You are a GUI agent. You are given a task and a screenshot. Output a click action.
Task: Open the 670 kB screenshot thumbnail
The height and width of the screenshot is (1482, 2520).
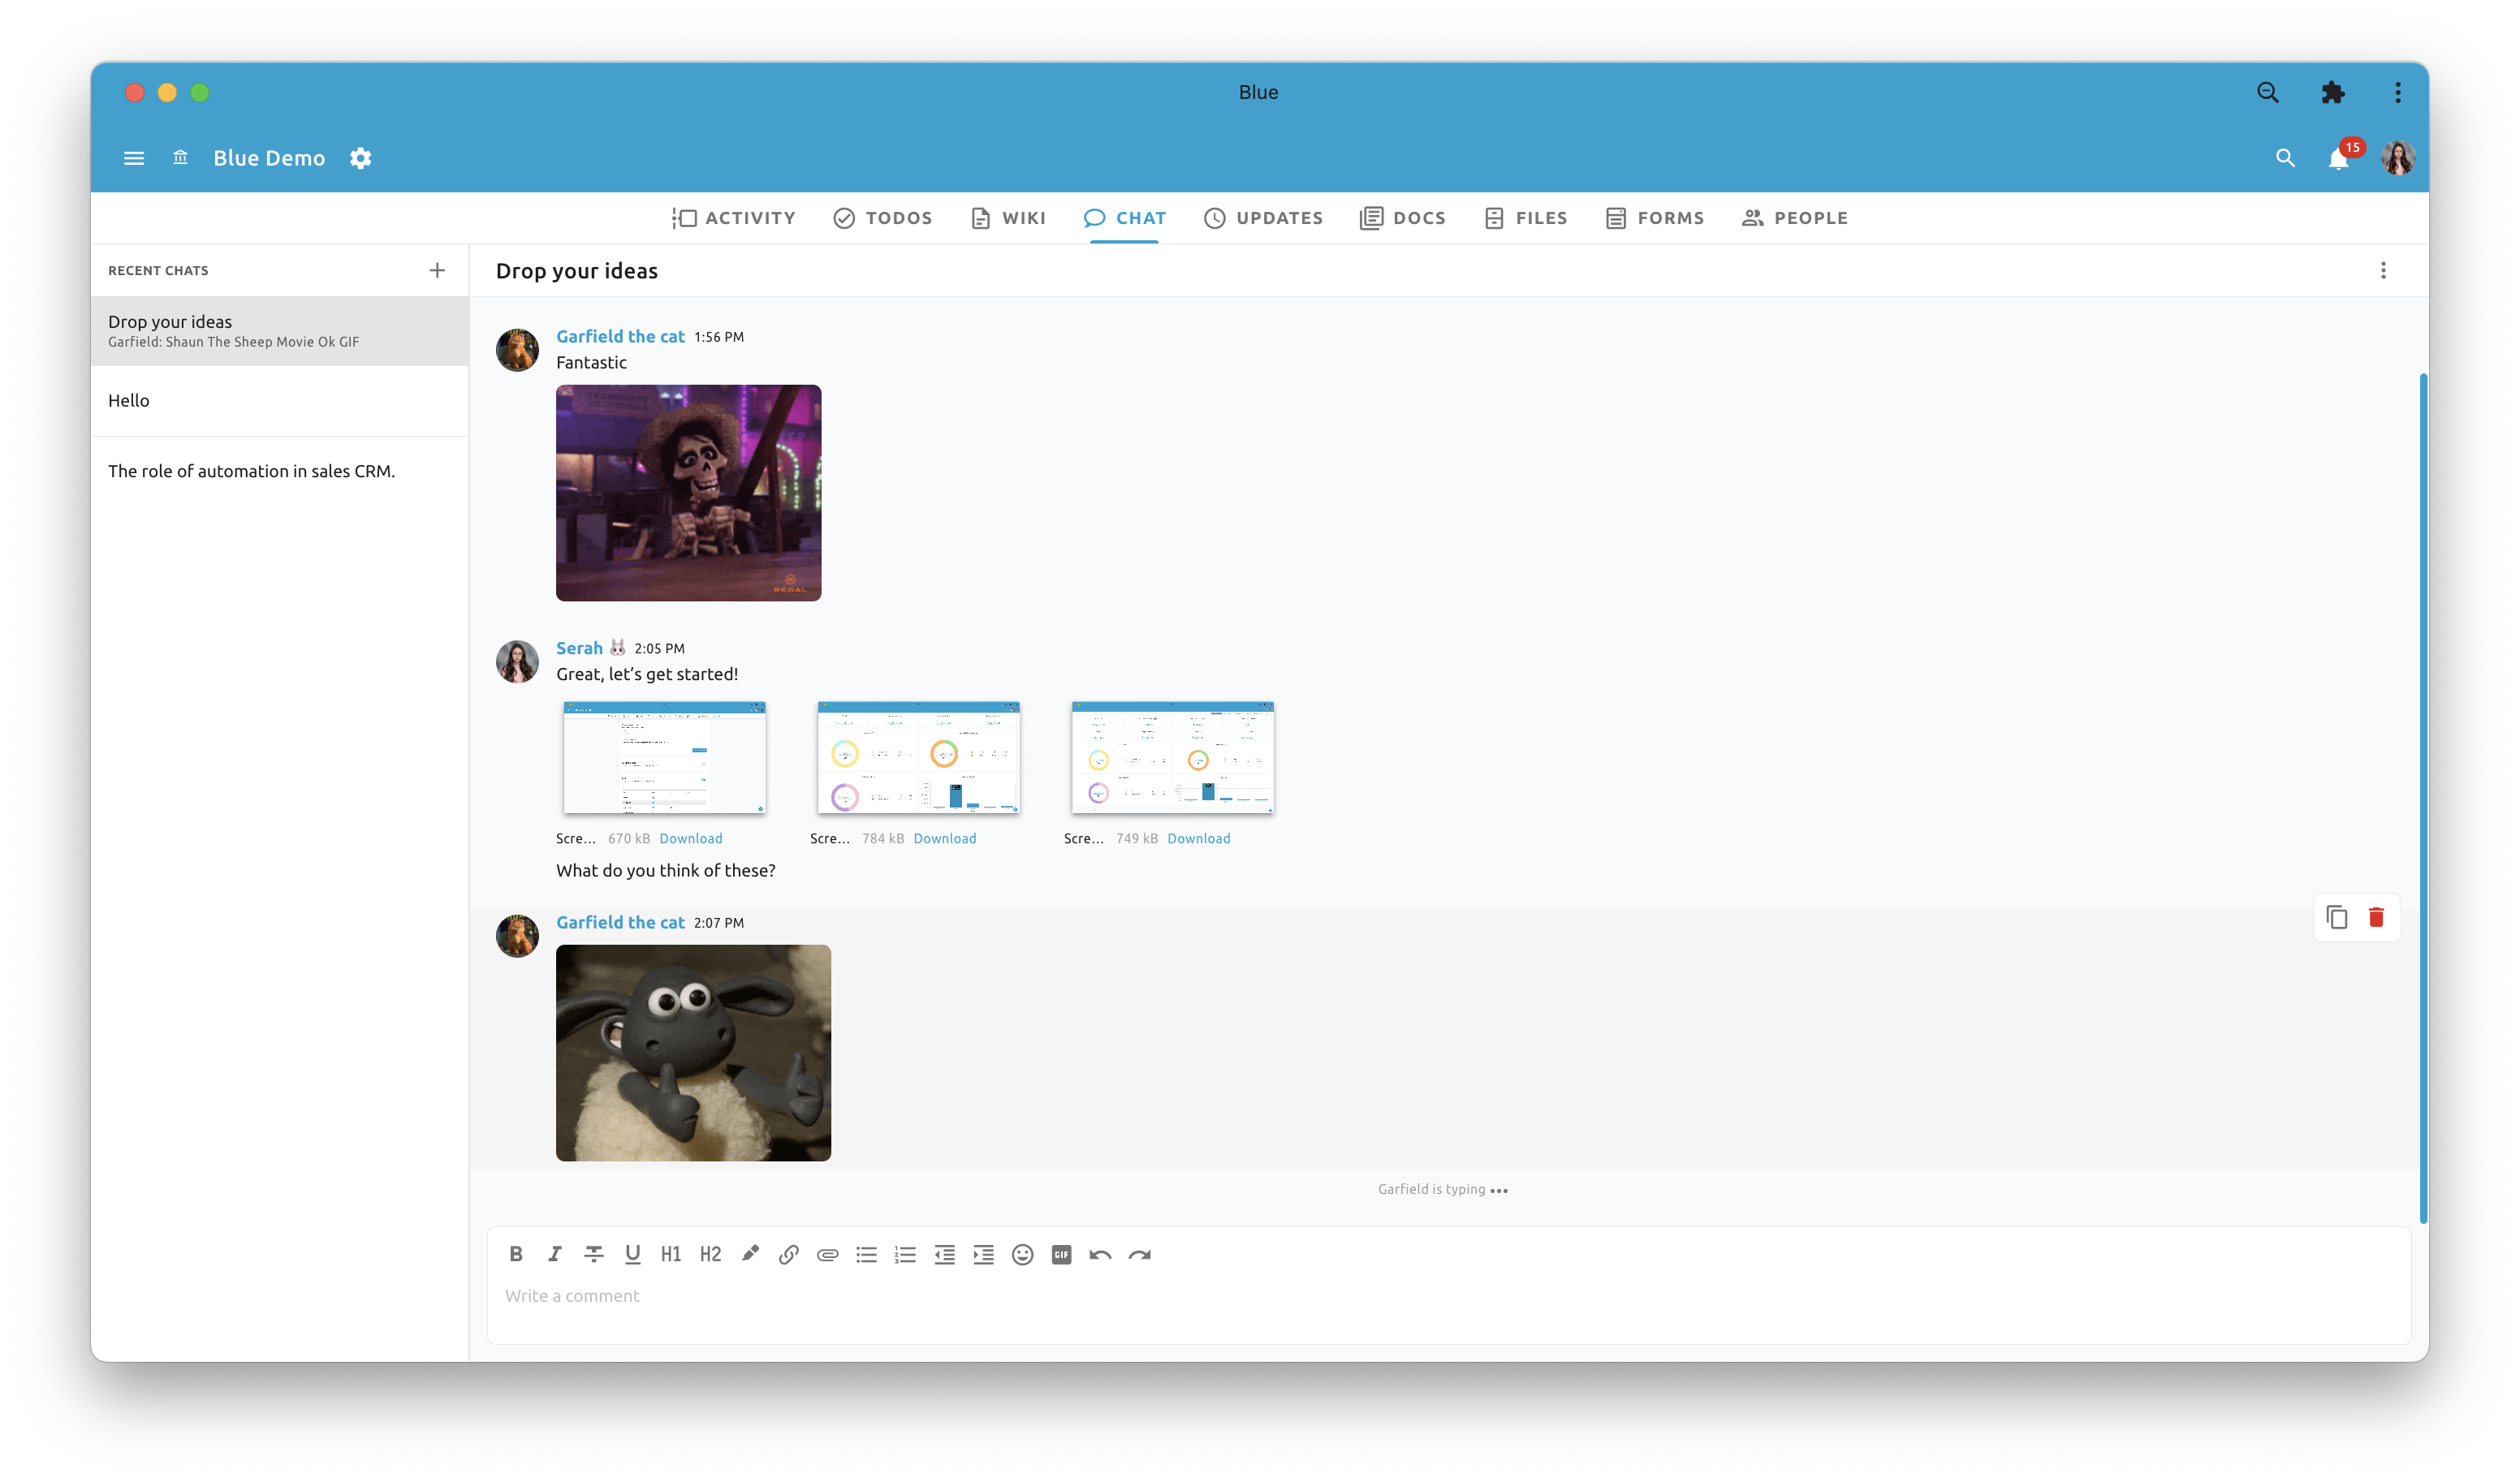664,758
